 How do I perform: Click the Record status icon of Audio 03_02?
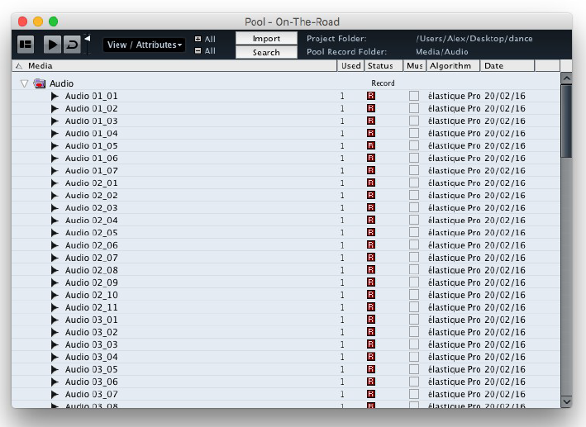point(371,332)
